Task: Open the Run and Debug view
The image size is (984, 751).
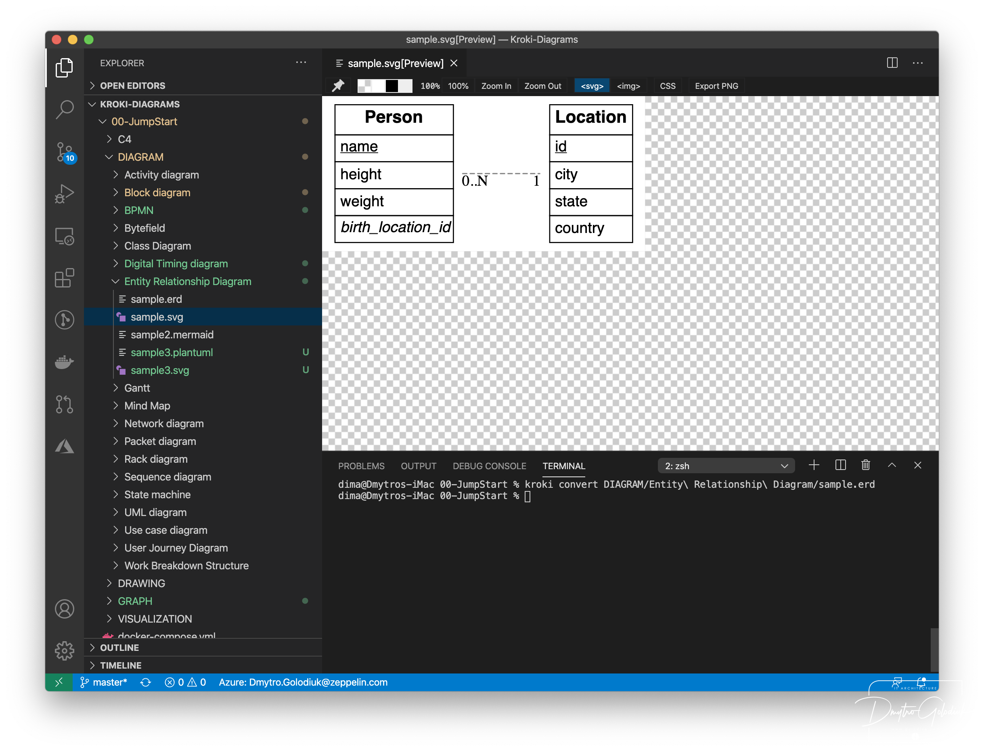Action: pyautogui.click(x=64, y=194)
